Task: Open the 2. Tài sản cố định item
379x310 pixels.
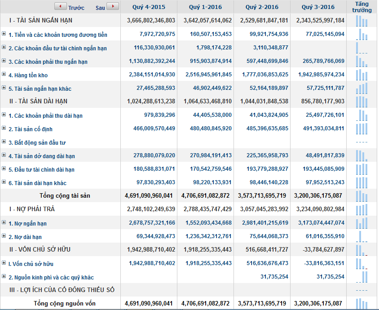Action: pyautogui.click(x=31, y=129)
